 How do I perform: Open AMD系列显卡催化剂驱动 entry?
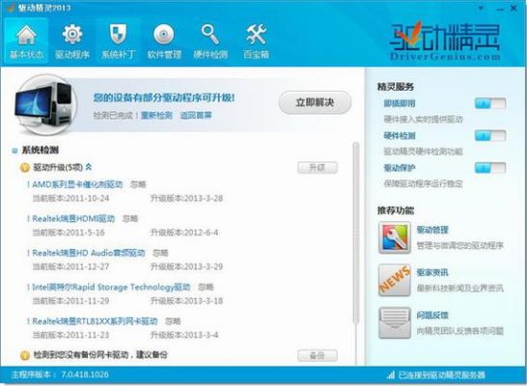(77, 184)
